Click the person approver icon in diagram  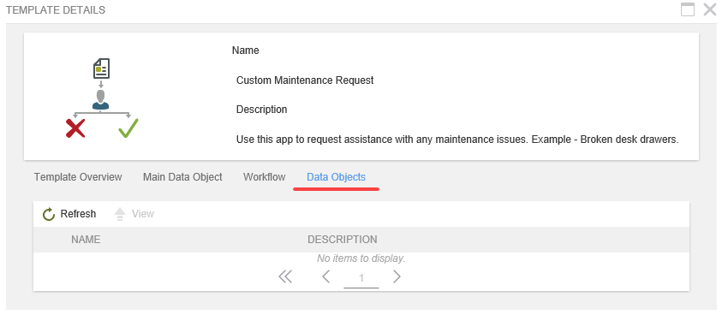click(101, 99)
